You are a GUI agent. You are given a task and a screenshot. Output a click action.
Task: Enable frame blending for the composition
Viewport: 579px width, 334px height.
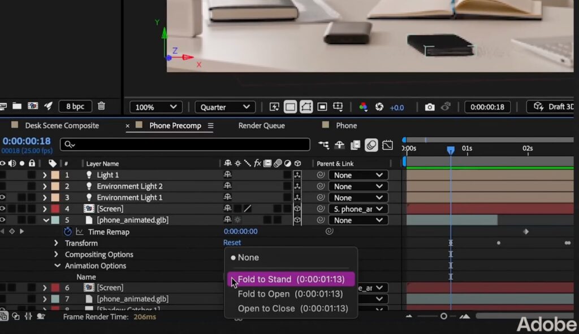355,145
